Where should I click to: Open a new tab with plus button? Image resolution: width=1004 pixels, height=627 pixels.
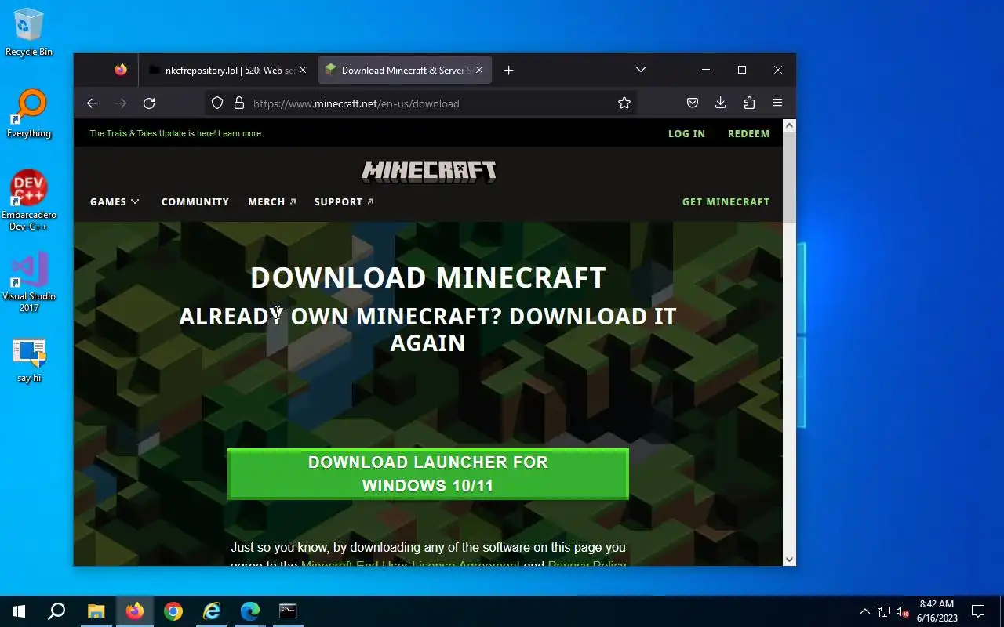508,70
